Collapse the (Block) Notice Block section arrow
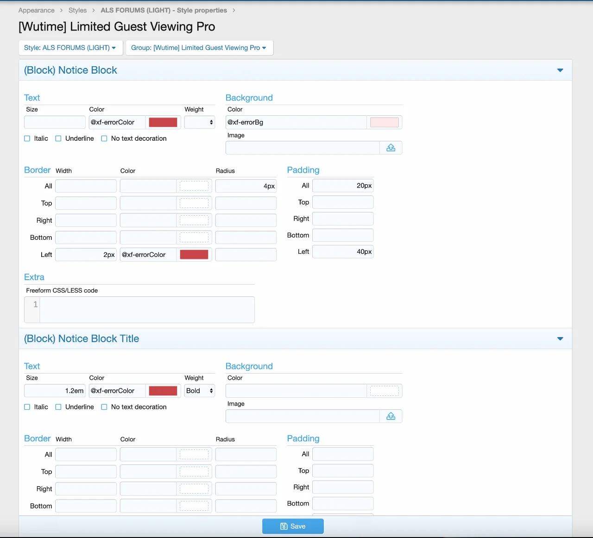 coord(560,70)
